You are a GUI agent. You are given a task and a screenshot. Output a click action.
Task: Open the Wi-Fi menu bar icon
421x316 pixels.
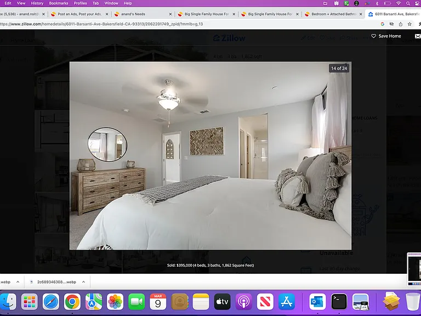pos(399,3)
